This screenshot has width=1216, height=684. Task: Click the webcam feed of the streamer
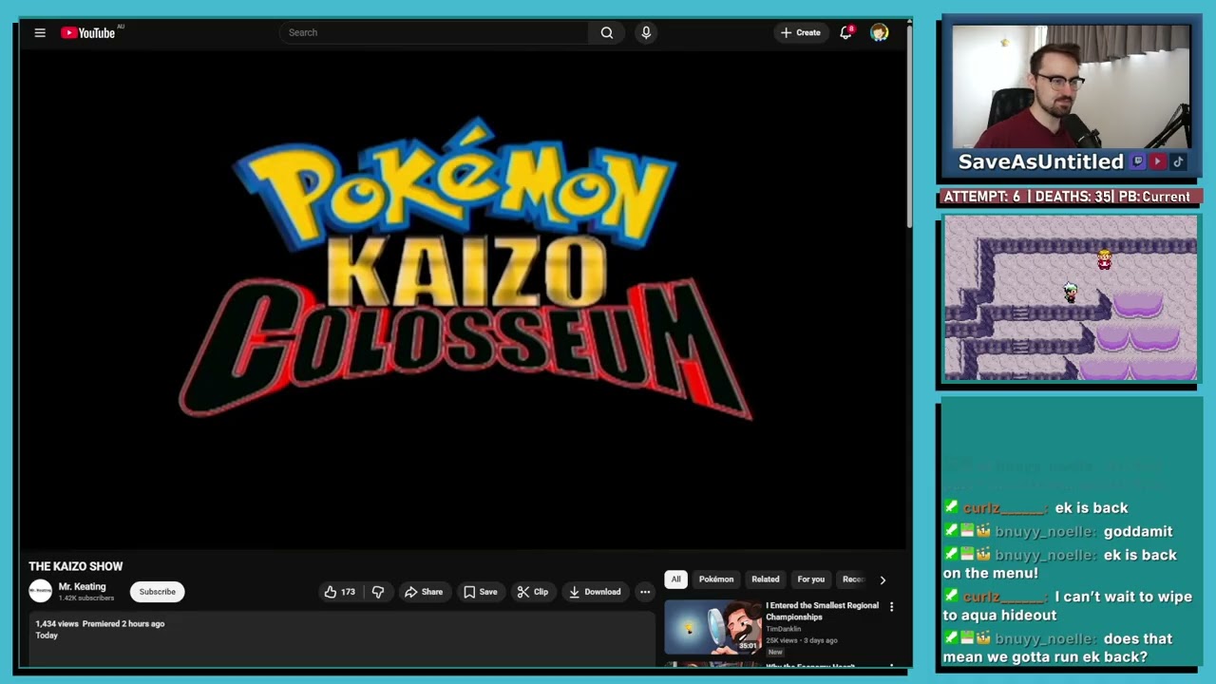click(1071, 86)
